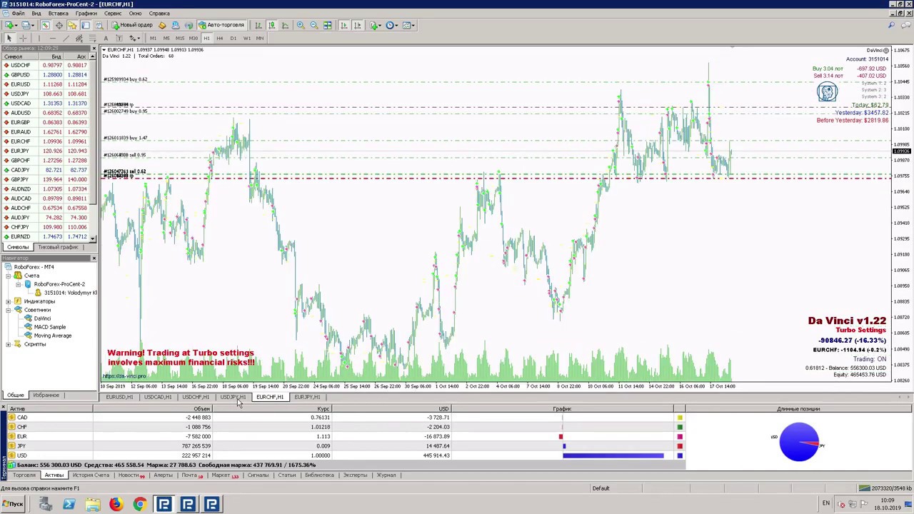This screenshot has width=914, height=514.
Task: Open the chart templates icon
Action: tap(407, 25)
